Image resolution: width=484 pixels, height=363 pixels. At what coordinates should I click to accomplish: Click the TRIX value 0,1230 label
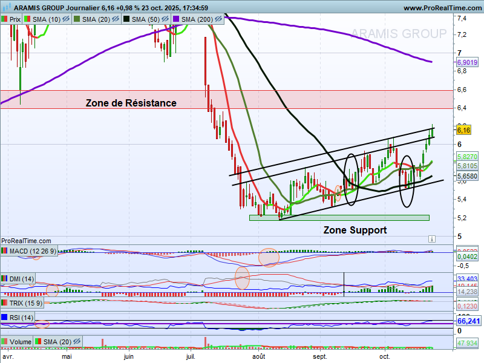(x=467, y=306)
